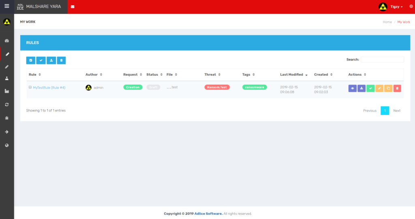Open the bug icon in left sidebar
Image resolution: width=415 pixels, height=219 pixels.
(7, 118)
